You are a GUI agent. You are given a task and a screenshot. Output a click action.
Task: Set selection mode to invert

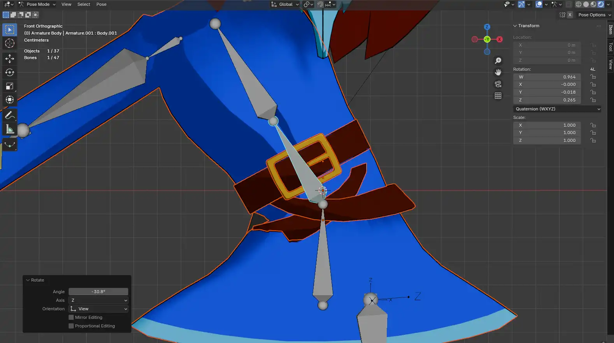(x=28, y=15)
